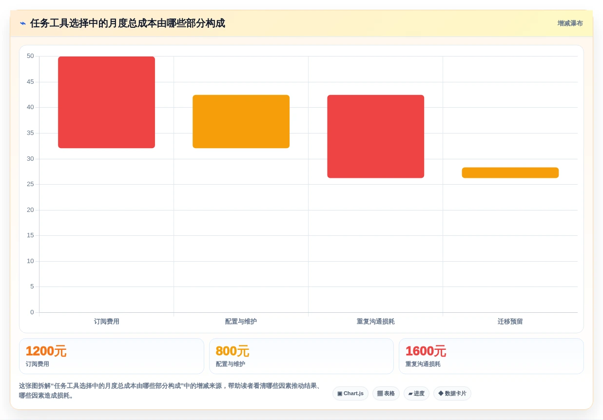Click the red 订阅费用 bar in the chart
This screenshot has height=420, width=603.
point(106,102)
